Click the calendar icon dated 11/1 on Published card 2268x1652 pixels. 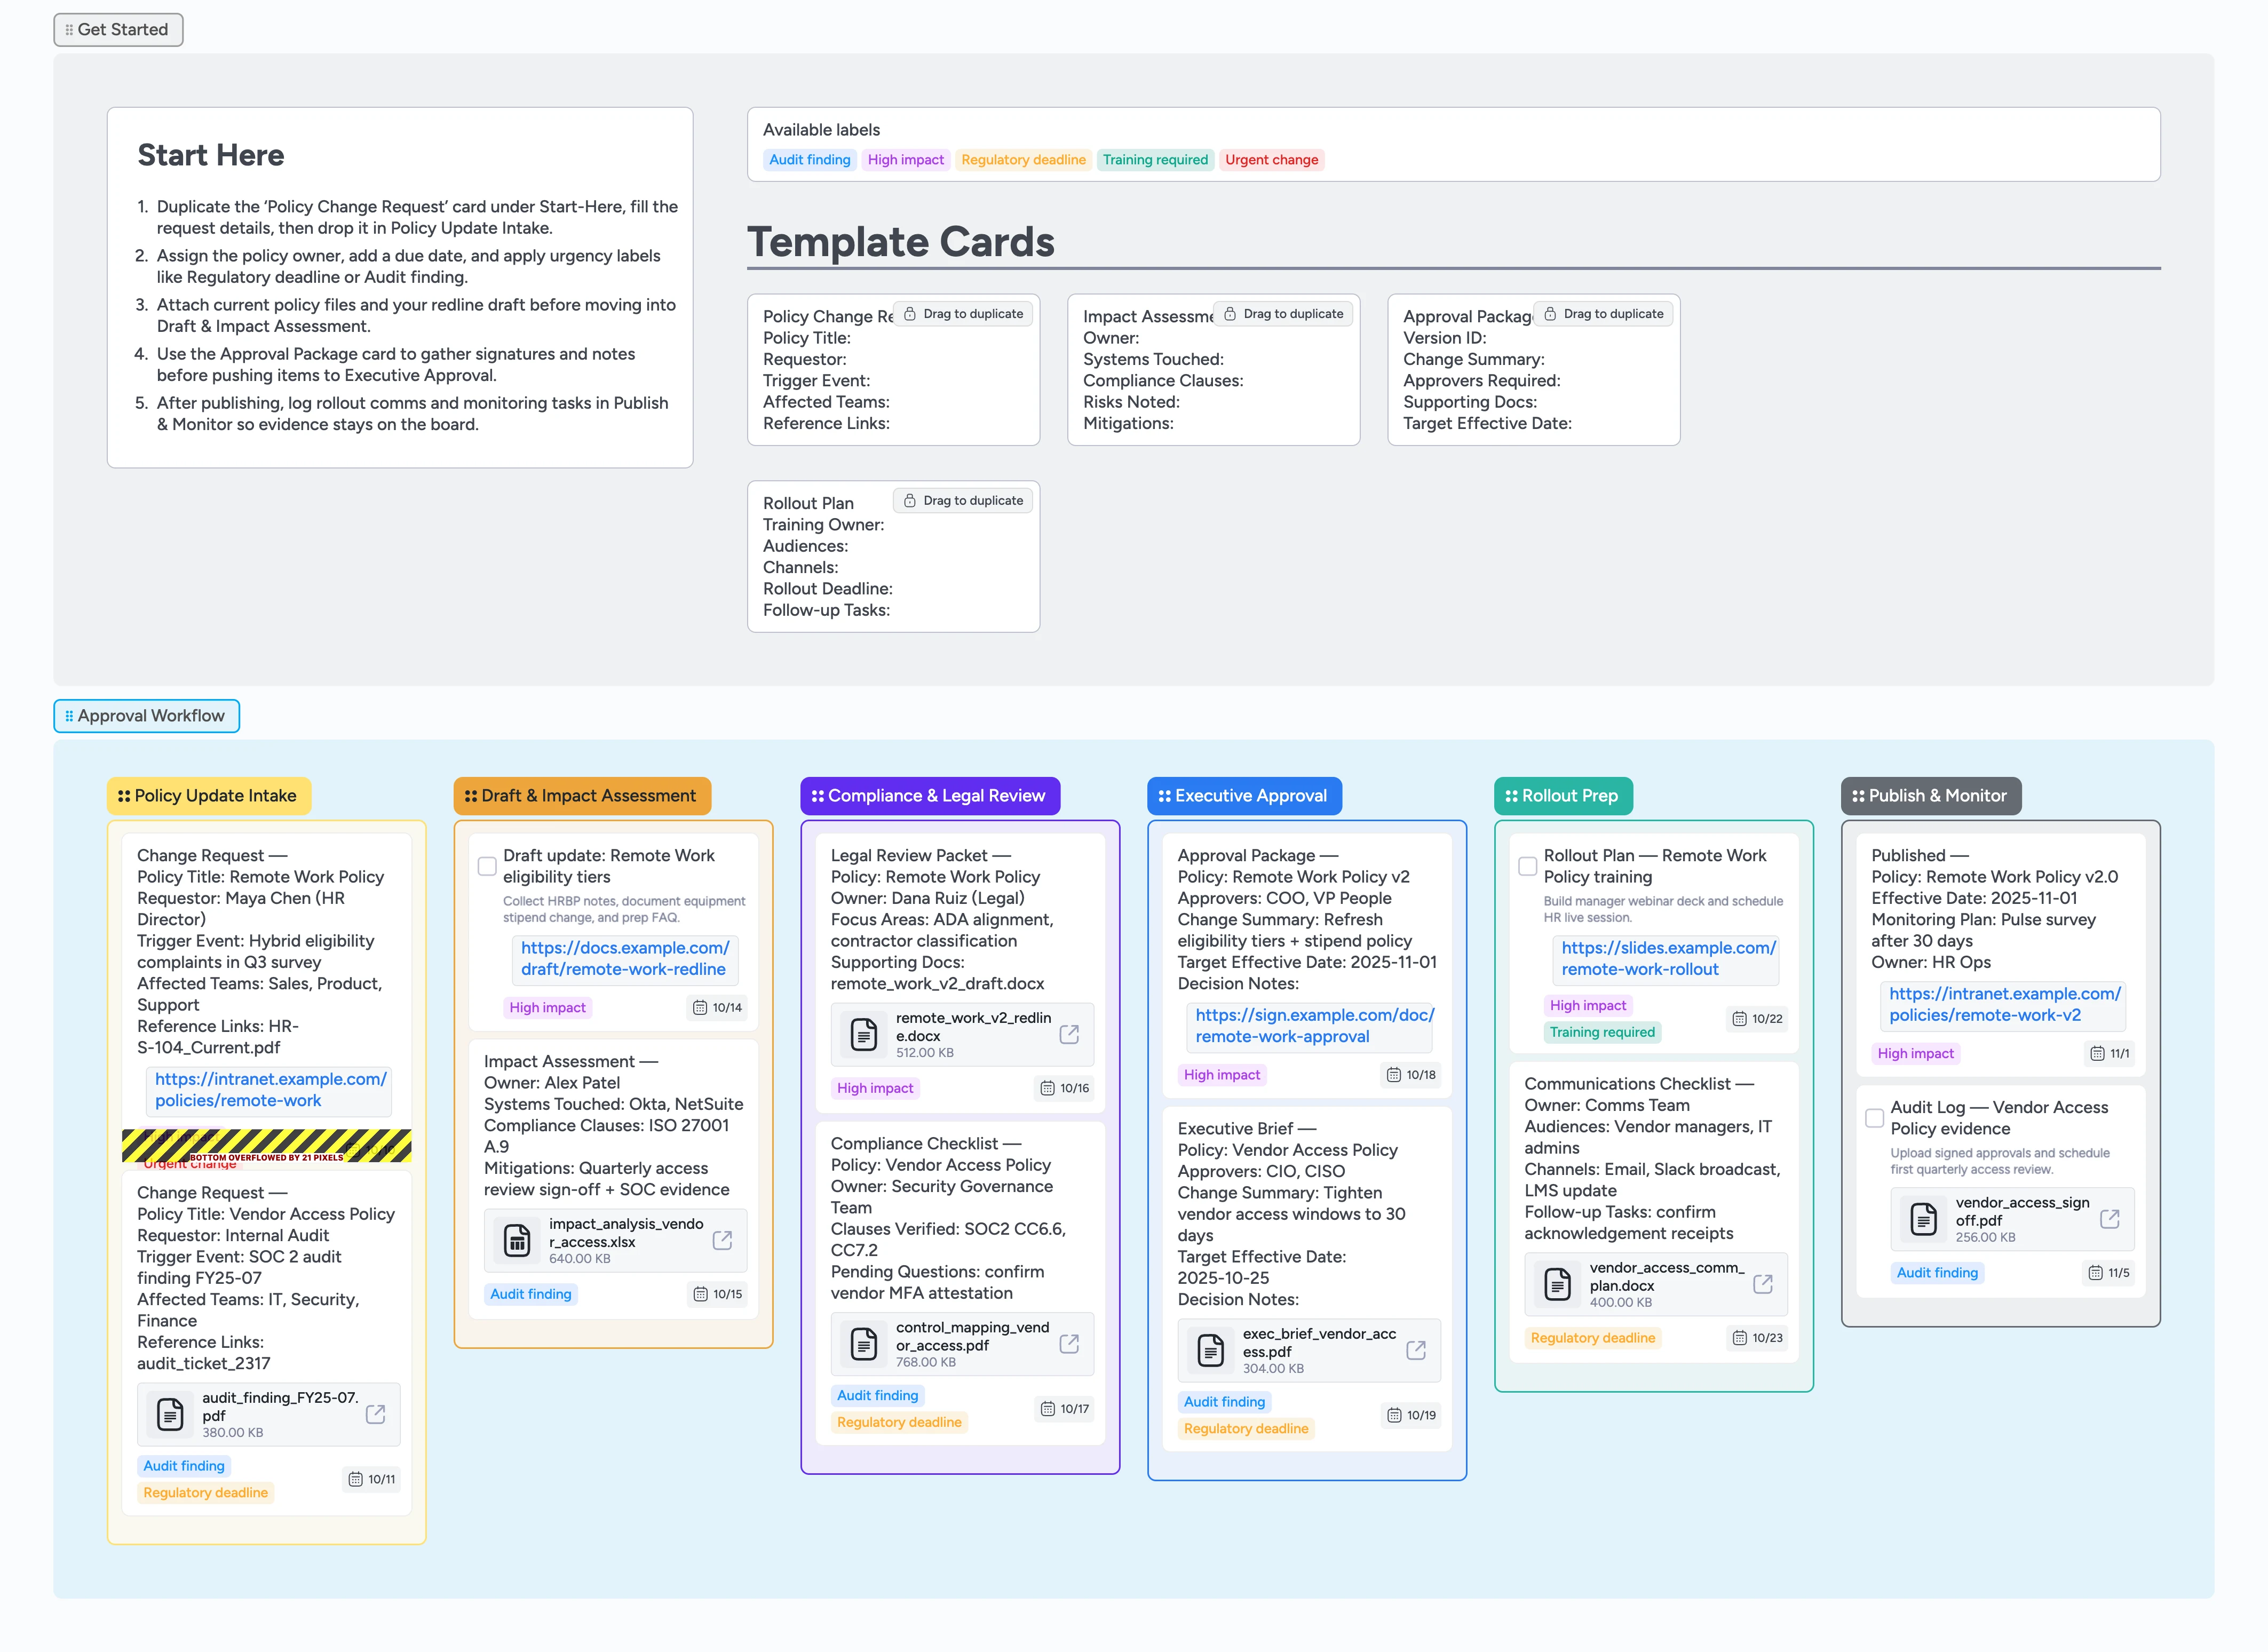(2098, 1053)
